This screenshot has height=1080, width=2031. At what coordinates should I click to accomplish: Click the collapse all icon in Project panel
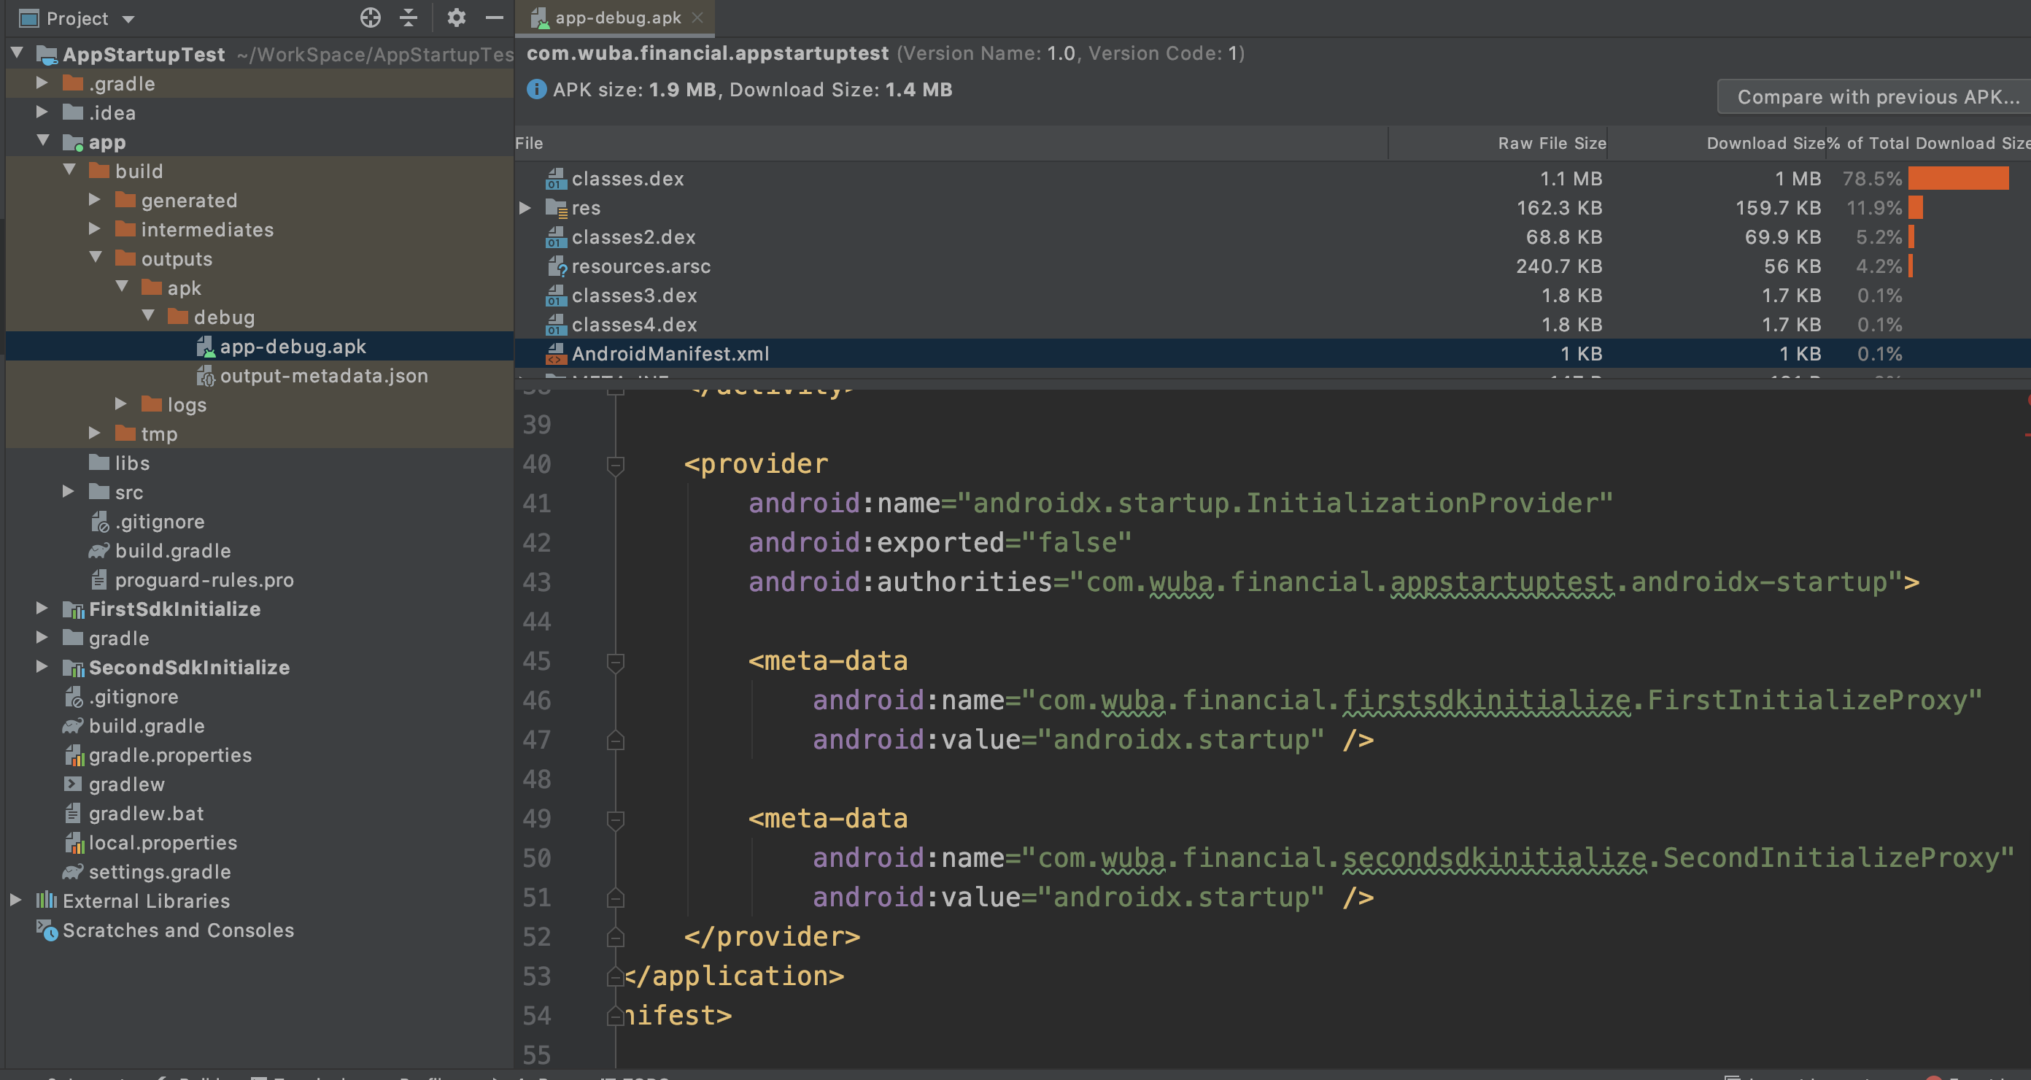pos(409,18)
